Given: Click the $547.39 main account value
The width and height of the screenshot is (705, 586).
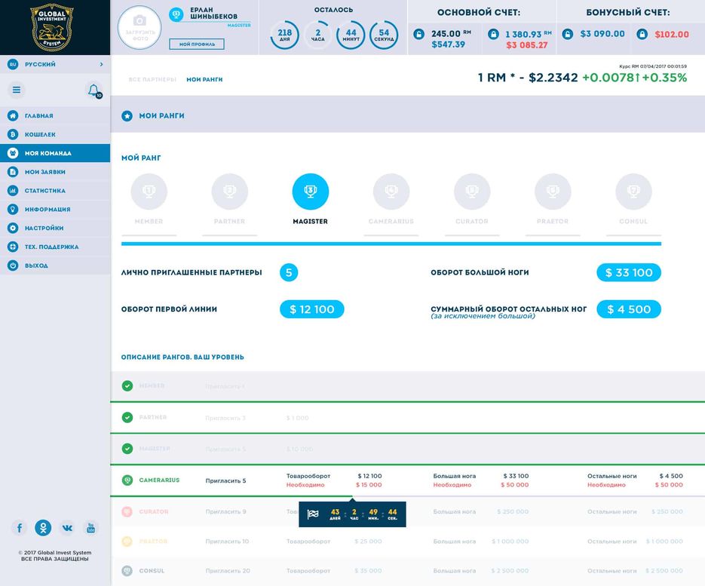Looking at the screenshot, I should click(449, 44).
